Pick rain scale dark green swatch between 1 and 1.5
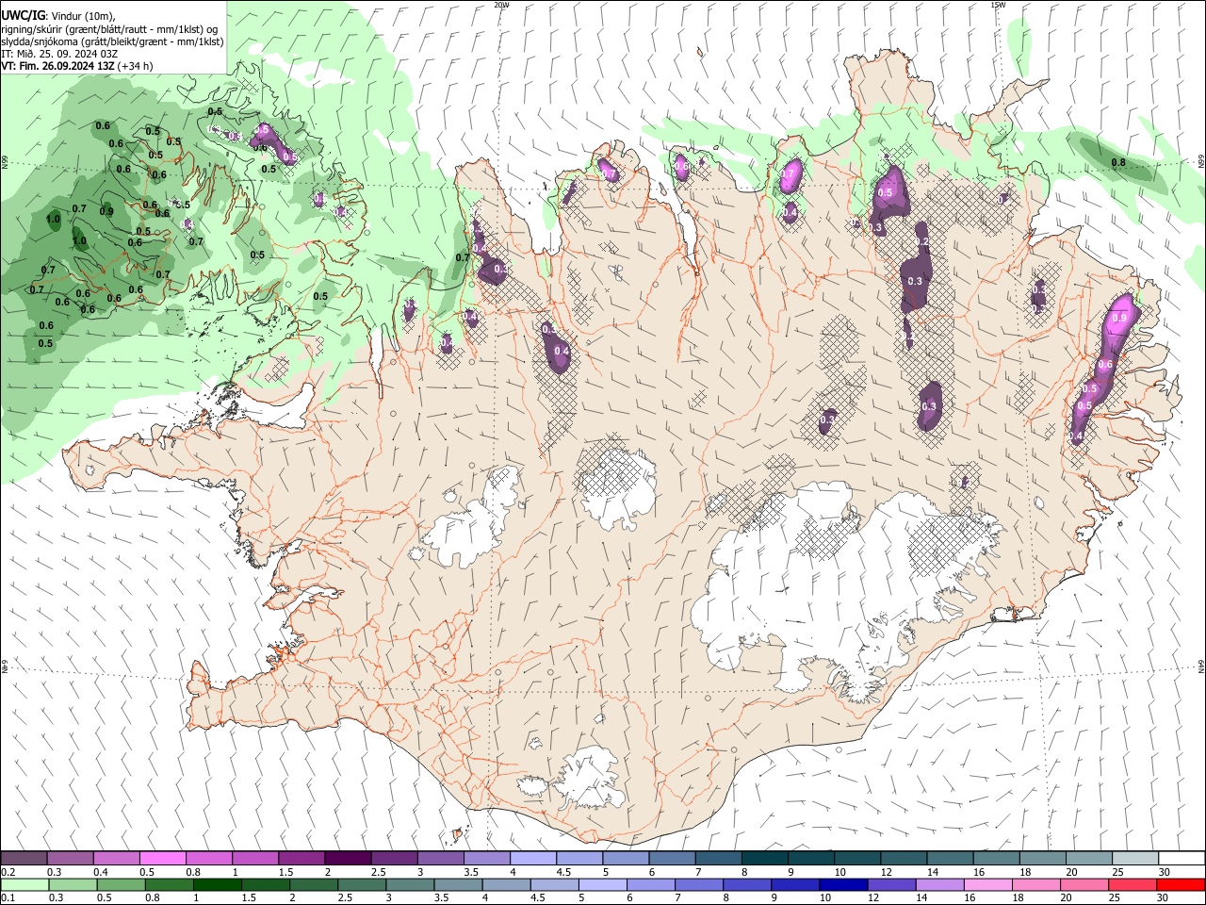Image resolution: width=1206 pixels, height=905 pixels. coord(216,885)
